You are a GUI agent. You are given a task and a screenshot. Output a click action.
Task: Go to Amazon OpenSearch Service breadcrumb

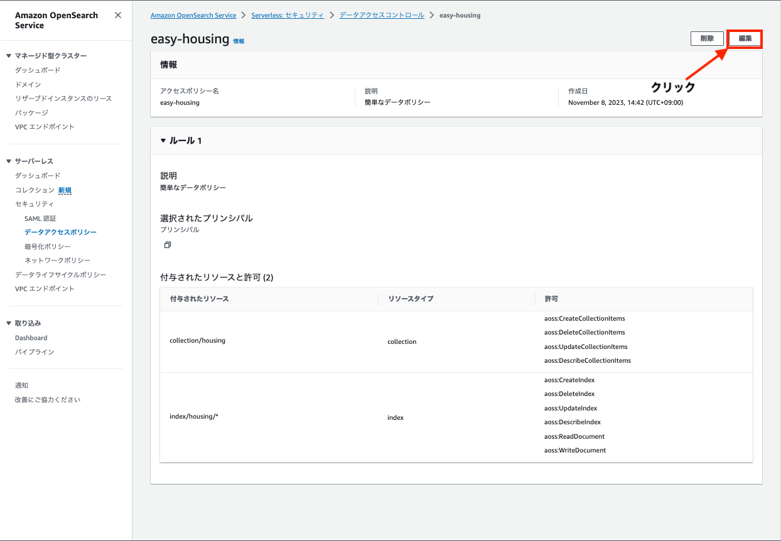tap(193, 15)
